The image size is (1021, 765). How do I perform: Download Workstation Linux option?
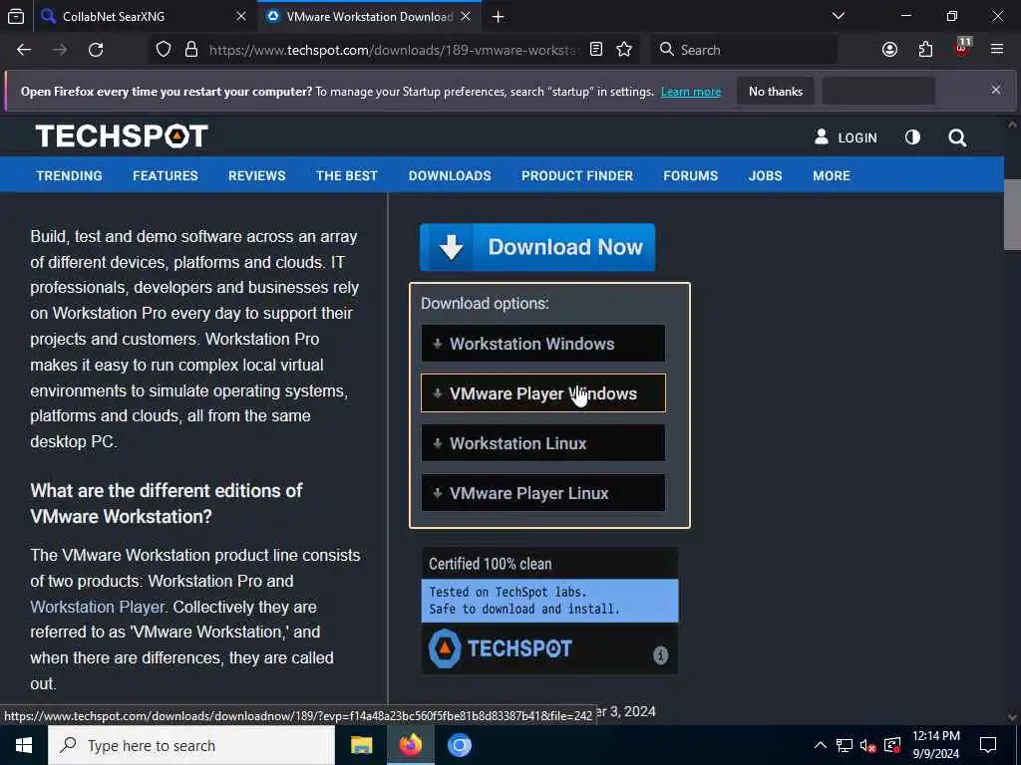[x=543, y=443]
